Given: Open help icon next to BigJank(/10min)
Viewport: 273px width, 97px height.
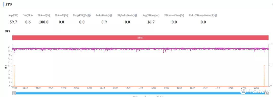Looking at the screenshot, I should 136,15.
